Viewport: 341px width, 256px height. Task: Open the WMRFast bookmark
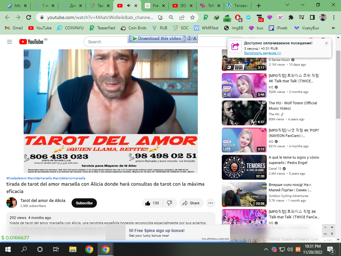(206, 28)
